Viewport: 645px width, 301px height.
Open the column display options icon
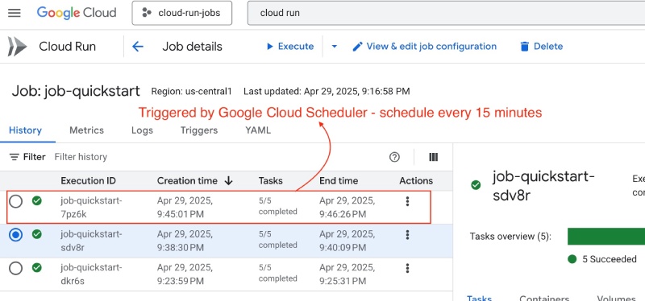pyautogui.click(x=433, y=157)
